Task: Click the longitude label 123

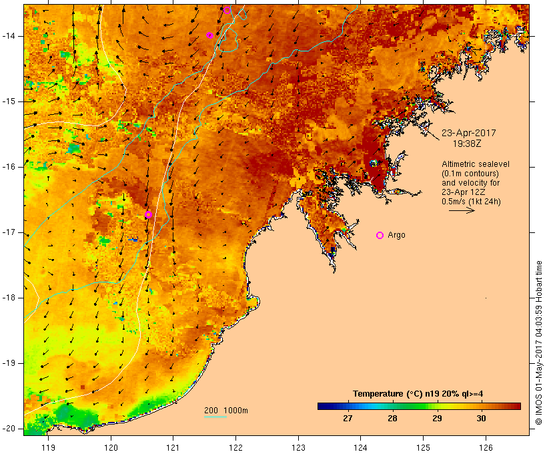Action: click(298, 448)
